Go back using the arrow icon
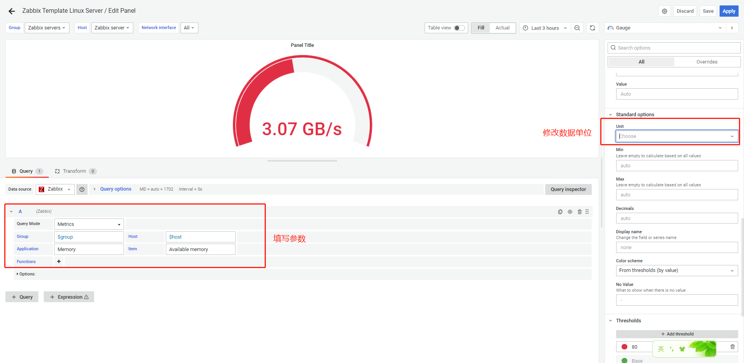744x363 pixels. pos(12,11)
